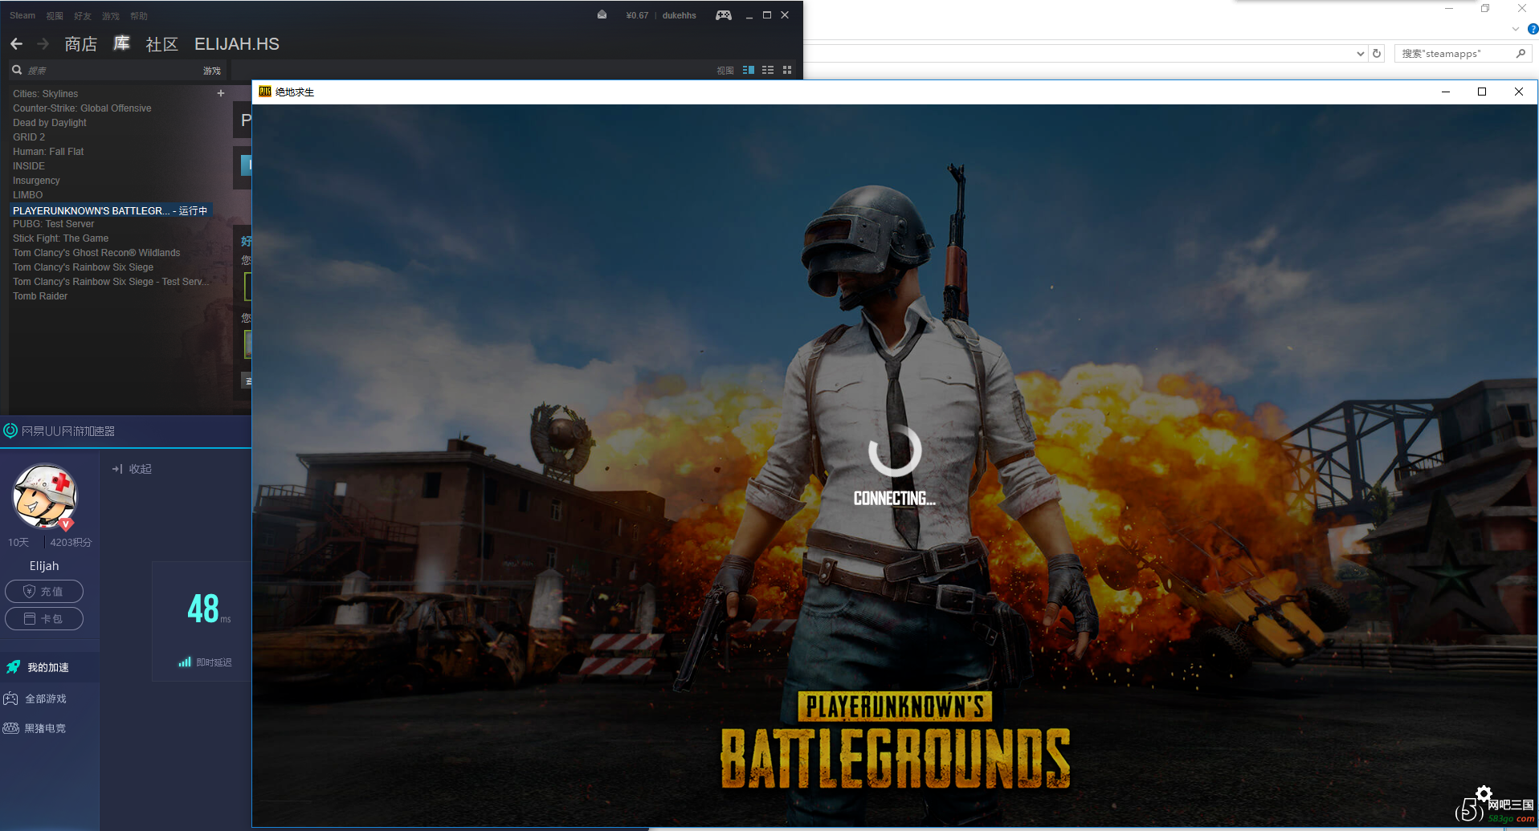Viewport: 1539px width, 831px height.
Task: Switch Steam library to grid view
Action: pos(787,71)
